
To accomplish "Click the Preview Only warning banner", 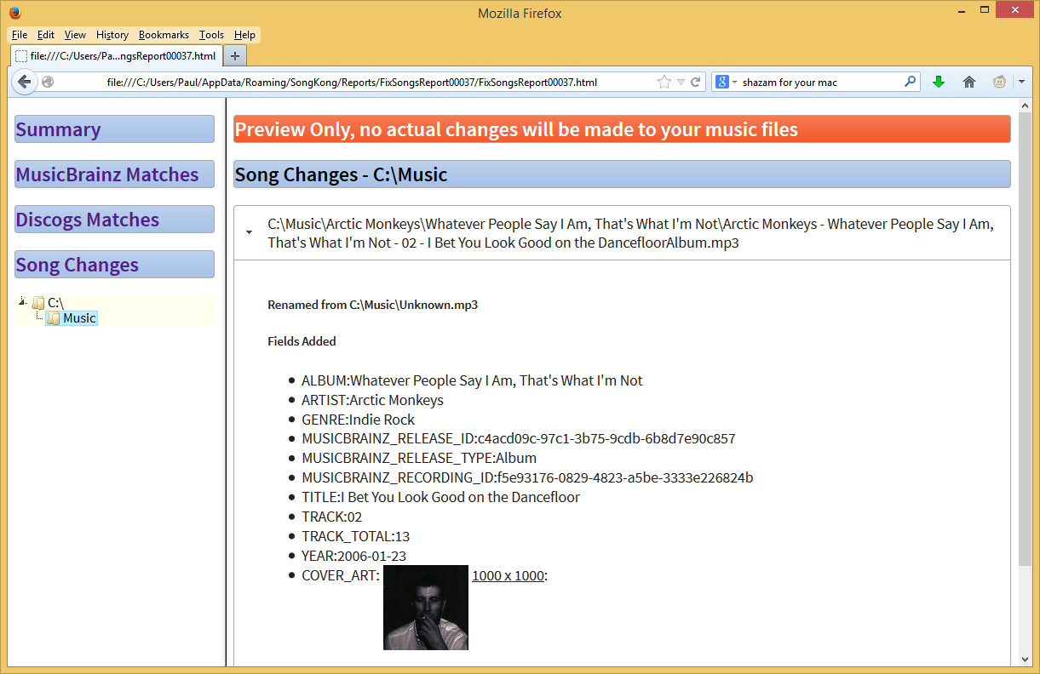I will click(x=622, y=129).
